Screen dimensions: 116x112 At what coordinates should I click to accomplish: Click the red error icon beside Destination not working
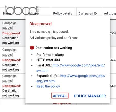tap(32, 48)
